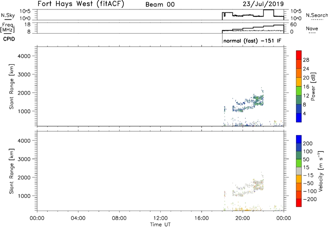Click 'Slant Range [km]' label of velocity panel
This screenshot has height=227, width=328.
click(11, 171)
